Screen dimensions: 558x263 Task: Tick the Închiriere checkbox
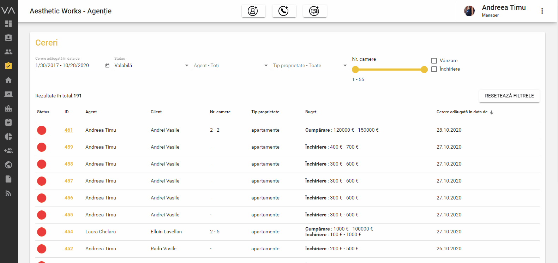click(434, 69)
